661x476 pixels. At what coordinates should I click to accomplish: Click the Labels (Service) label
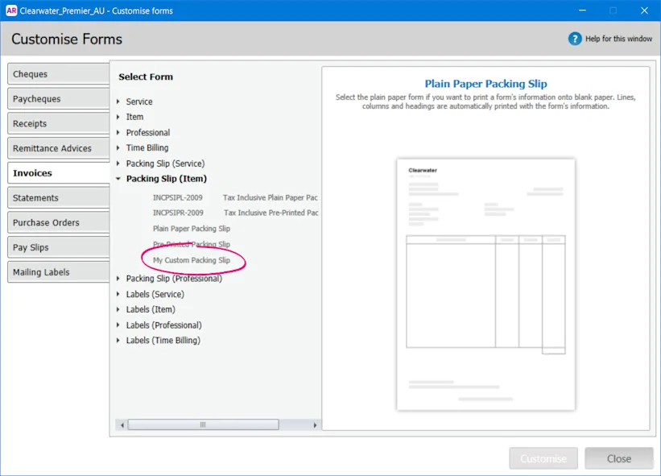[155, 294]
